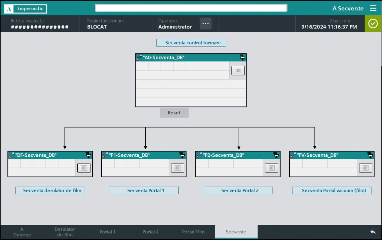382x240 pixels.
Task: Click the Ampermatic logo
Action: click(x=25, y=9)
